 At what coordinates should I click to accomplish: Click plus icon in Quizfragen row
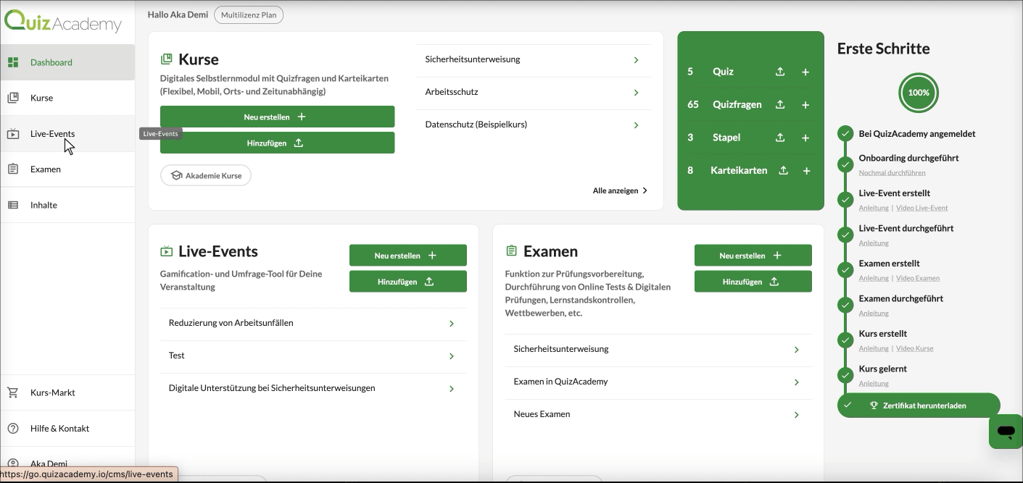[805, 105]
